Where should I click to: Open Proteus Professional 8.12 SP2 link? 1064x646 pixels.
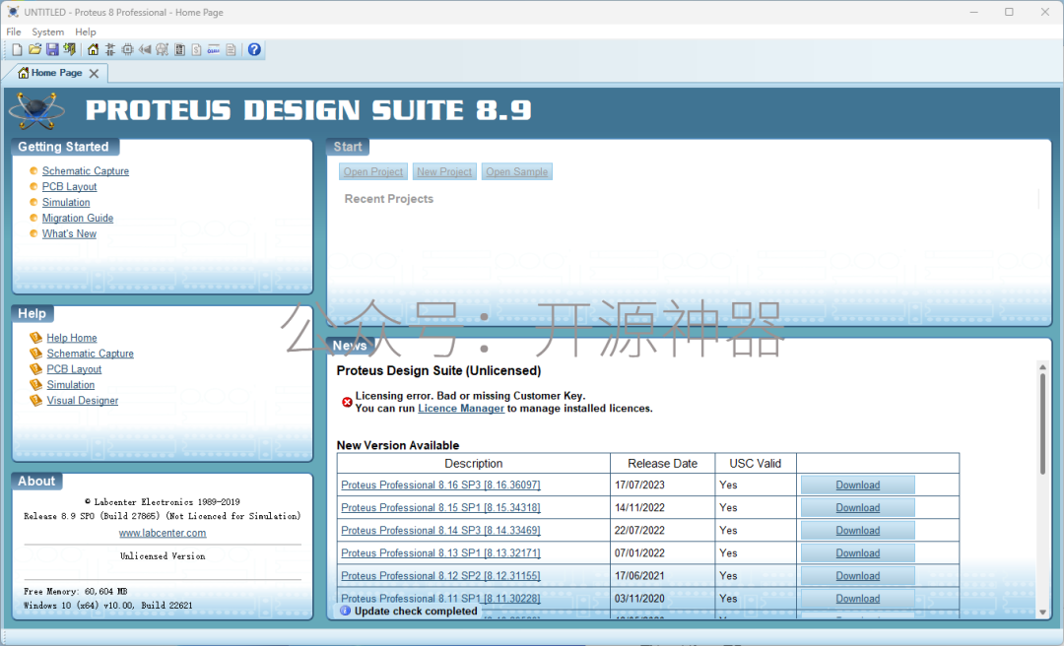pos(441,576)
